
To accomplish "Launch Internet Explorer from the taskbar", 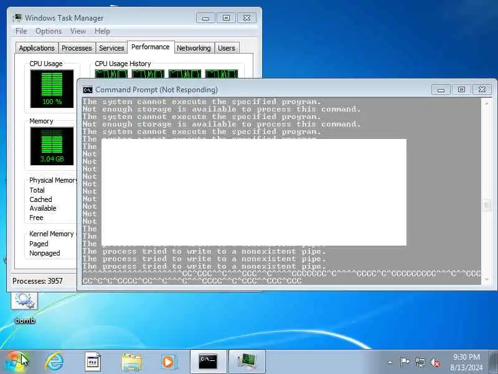I will pos(54,362).
